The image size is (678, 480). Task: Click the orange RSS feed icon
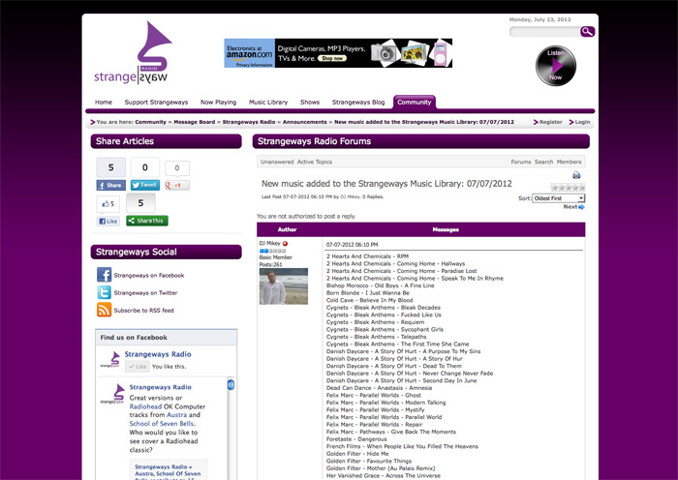pos(104,310)
